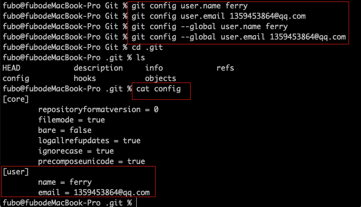Image resolution: width=361 pixels, height=207 pixels.
Task: Click 'description' in the ls output
Action: 98,68
